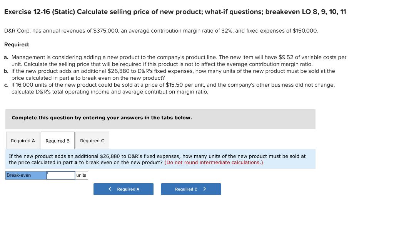Switch to the Required A tab

tap(23, 140)
